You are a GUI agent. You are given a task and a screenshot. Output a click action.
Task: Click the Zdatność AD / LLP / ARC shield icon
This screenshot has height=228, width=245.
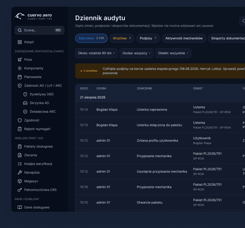point(20,86)
